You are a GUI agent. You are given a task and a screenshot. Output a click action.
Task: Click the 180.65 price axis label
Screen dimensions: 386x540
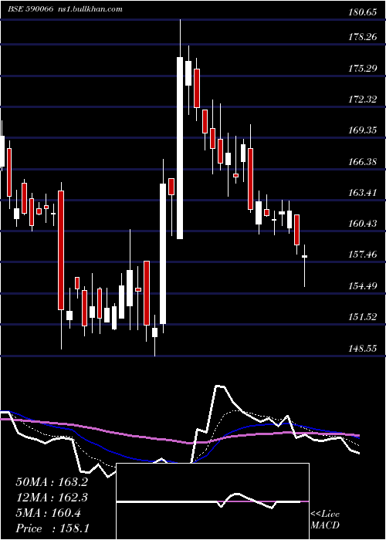click(362, 13)
